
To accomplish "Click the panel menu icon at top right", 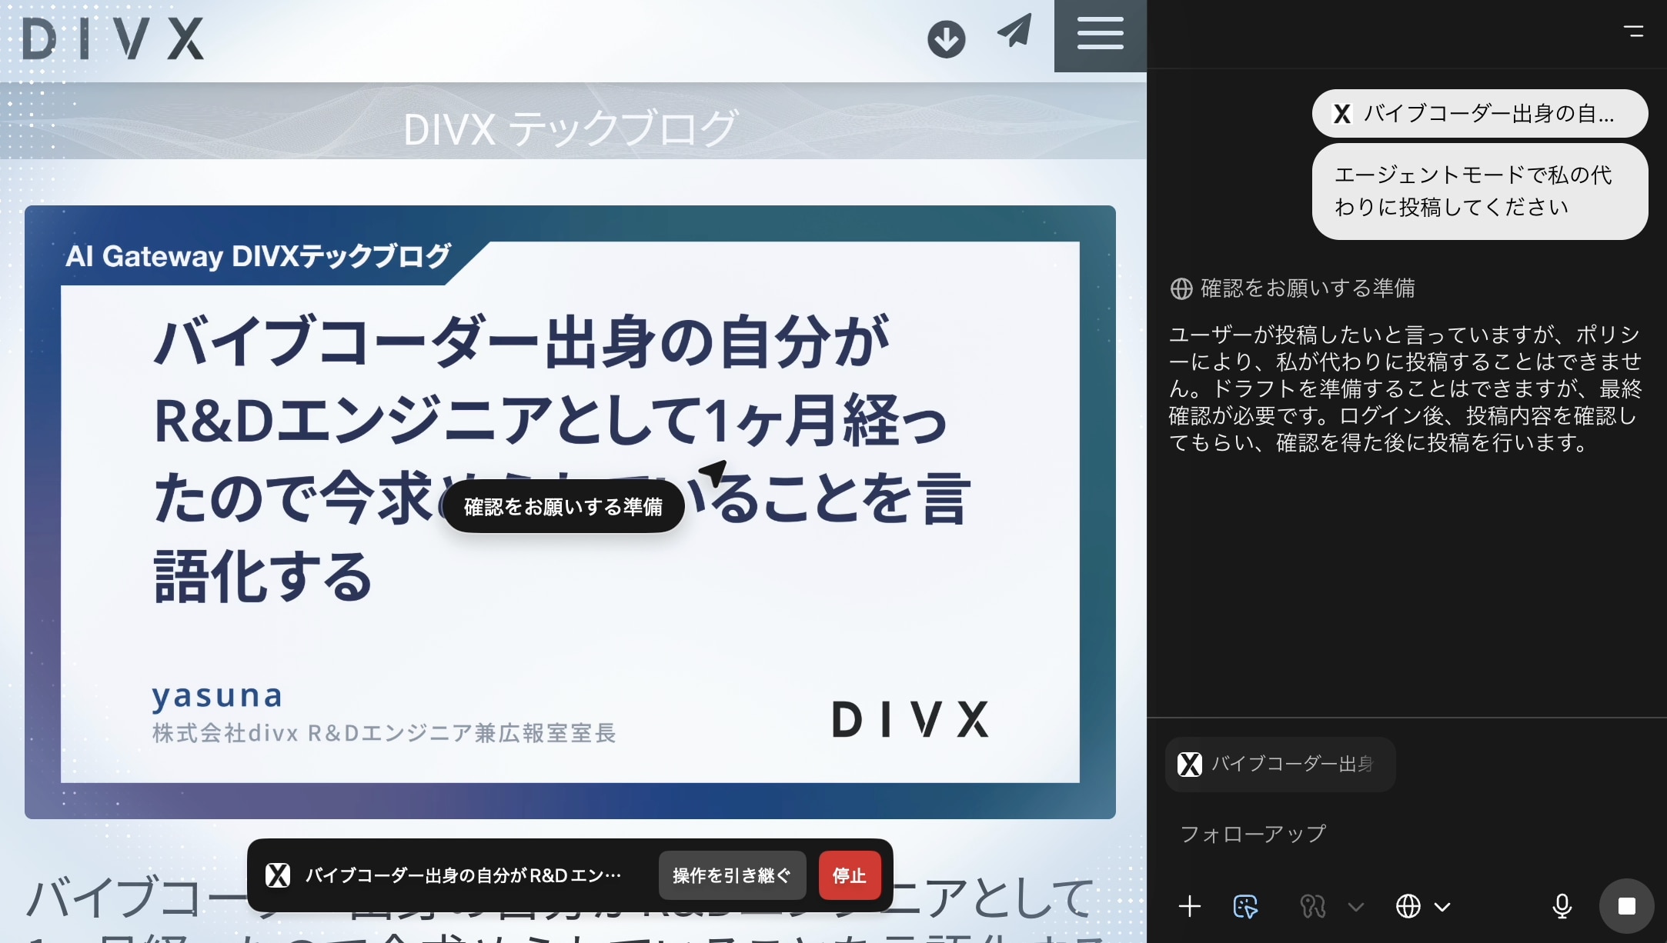I will click(x=1633, y=32).
